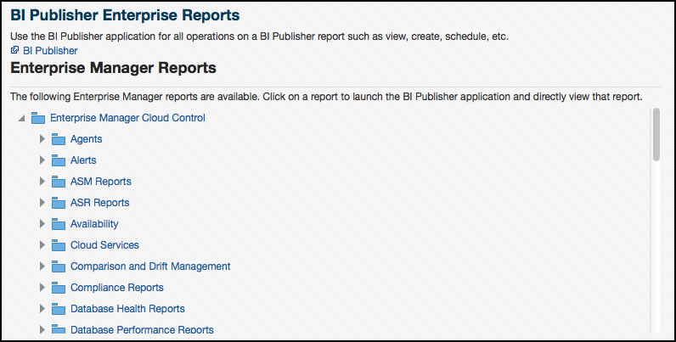Click the Database Health Reports folder icon
The image size is (676, 342).
click(x=59, y=308)
